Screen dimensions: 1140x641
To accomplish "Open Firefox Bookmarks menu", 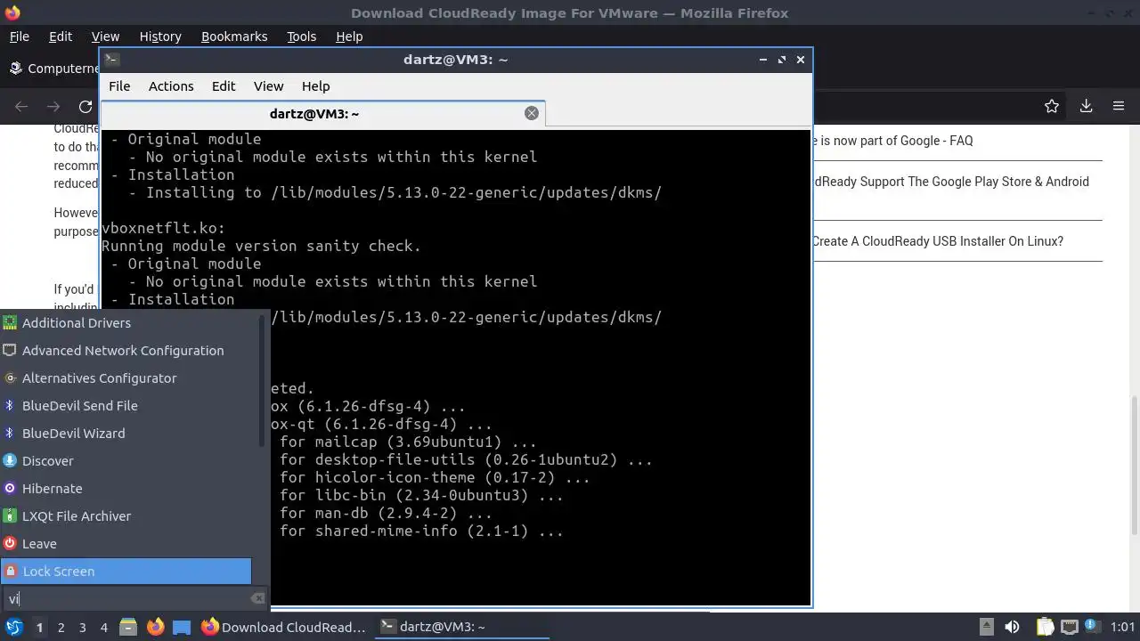I will point(234,37).
